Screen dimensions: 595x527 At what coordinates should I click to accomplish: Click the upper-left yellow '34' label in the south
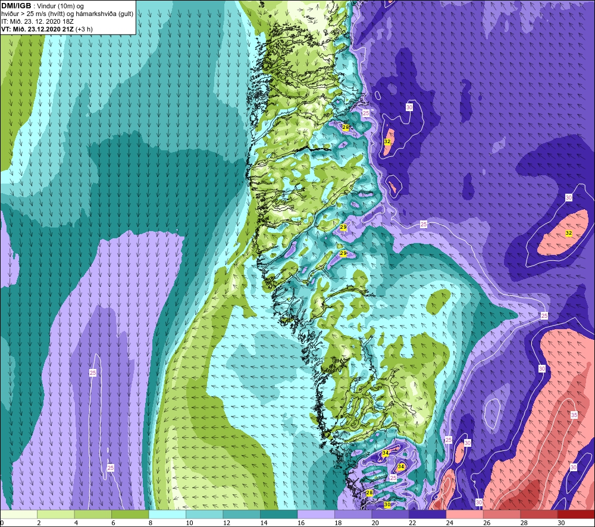point(385,453)
